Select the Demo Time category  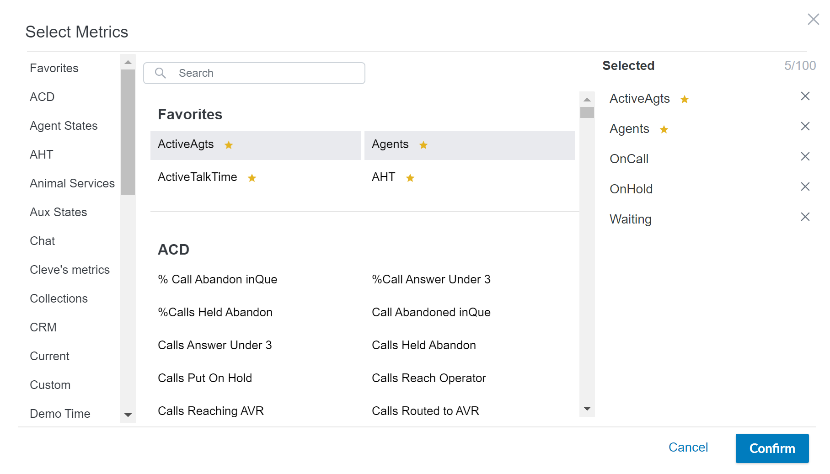click(x=60, y=414)
